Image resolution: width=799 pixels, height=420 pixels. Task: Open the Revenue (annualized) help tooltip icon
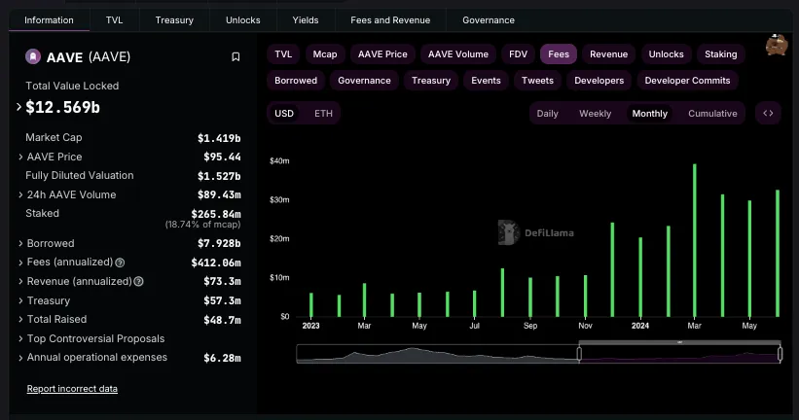coord(138,282)
